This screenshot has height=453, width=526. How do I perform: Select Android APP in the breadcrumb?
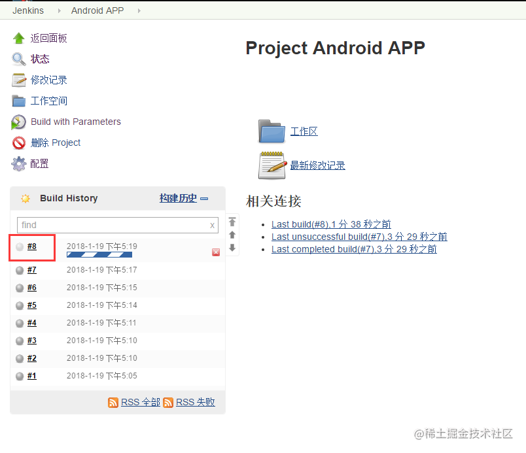97,10
